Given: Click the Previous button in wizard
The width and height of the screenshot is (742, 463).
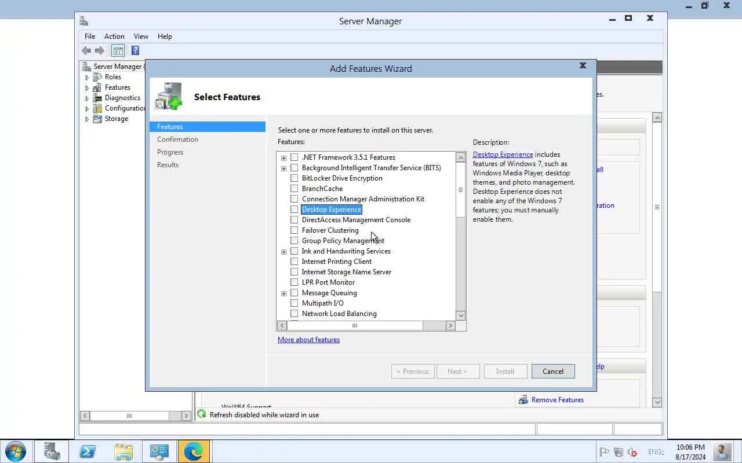Looking at the screenshot, I should pos(413,372).
